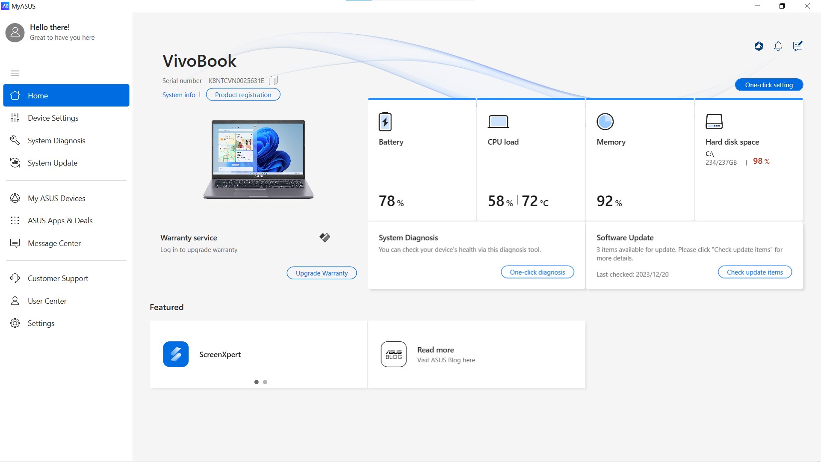Click the Customer Support headset icon
821x462 pixels.
(x=15, y=278)
